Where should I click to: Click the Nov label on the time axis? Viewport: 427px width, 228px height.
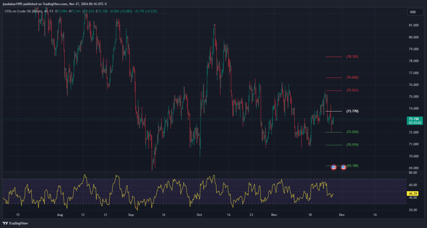[274, 215]
